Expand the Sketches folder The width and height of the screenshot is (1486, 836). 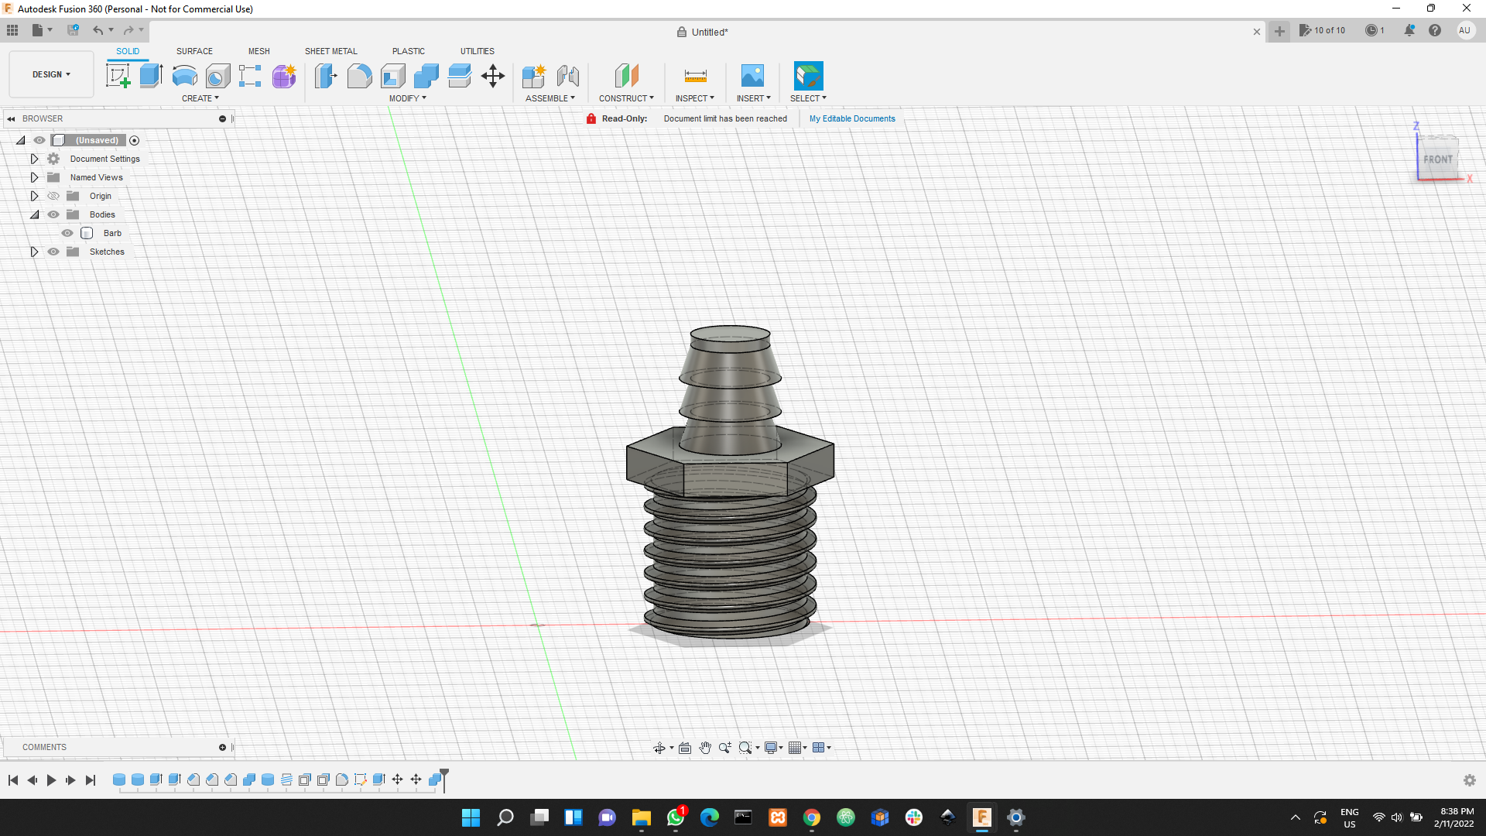point(34,252)
